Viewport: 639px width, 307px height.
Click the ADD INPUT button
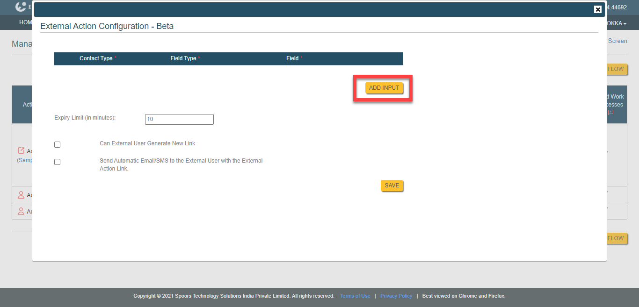point(384,88)
